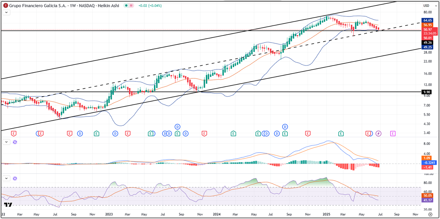Click the purple lightning bolt event marker
Screen dimensions: 440x219
pyautogui.click(x=378, y=133)
